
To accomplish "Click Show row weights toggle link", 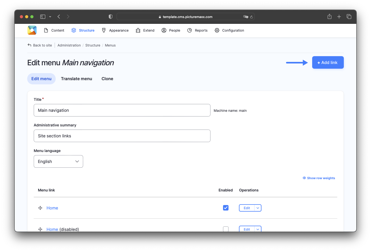I will [319, 178].
